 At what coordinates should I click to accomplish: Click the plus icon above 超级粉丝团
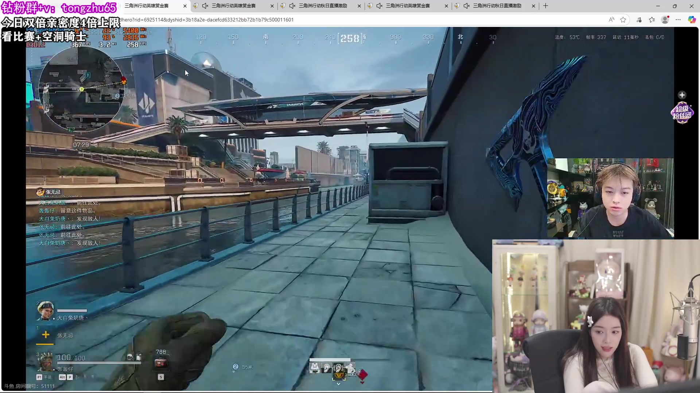point(682,95)
